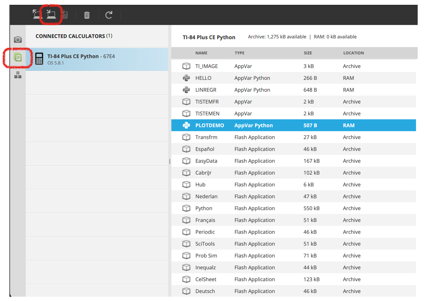The width and height of the screenshot is (424, 301).
Task: Click the disabled send OS calculator toolbar icon
Action: [65, 15]
